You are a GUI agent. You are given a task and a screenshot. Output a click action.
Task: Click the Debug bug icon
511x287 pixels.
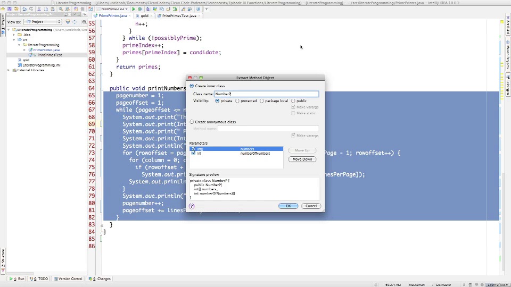pos(140,9)
